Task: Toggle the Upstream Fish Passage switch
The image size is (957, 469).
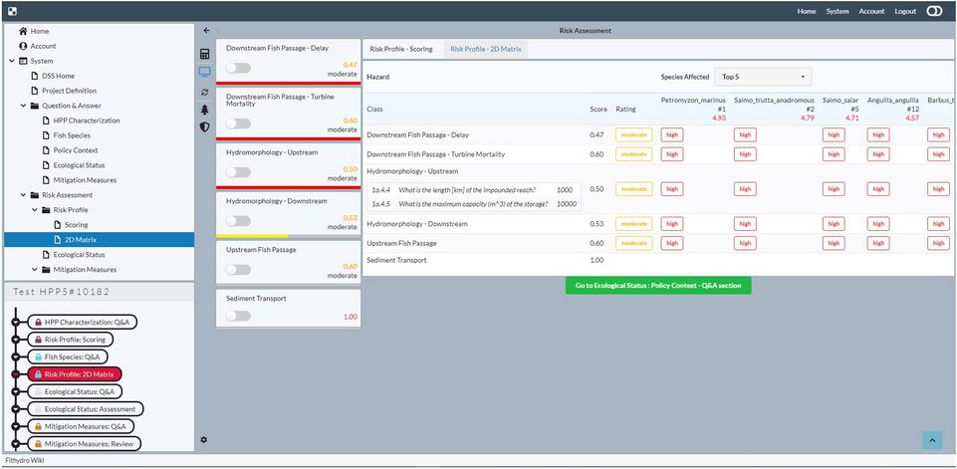Action: point(238,269)
